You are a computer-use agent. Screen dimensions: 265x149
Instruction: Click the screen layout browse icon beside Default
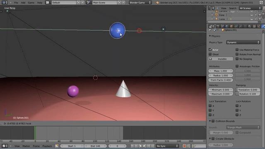point(48,2)
